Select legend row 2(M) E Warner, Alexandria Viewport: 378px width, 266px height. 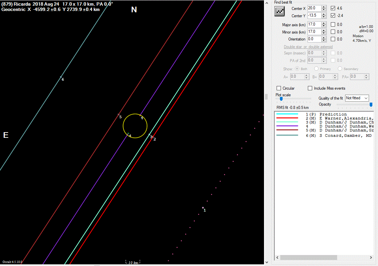(x=324, y=118)
